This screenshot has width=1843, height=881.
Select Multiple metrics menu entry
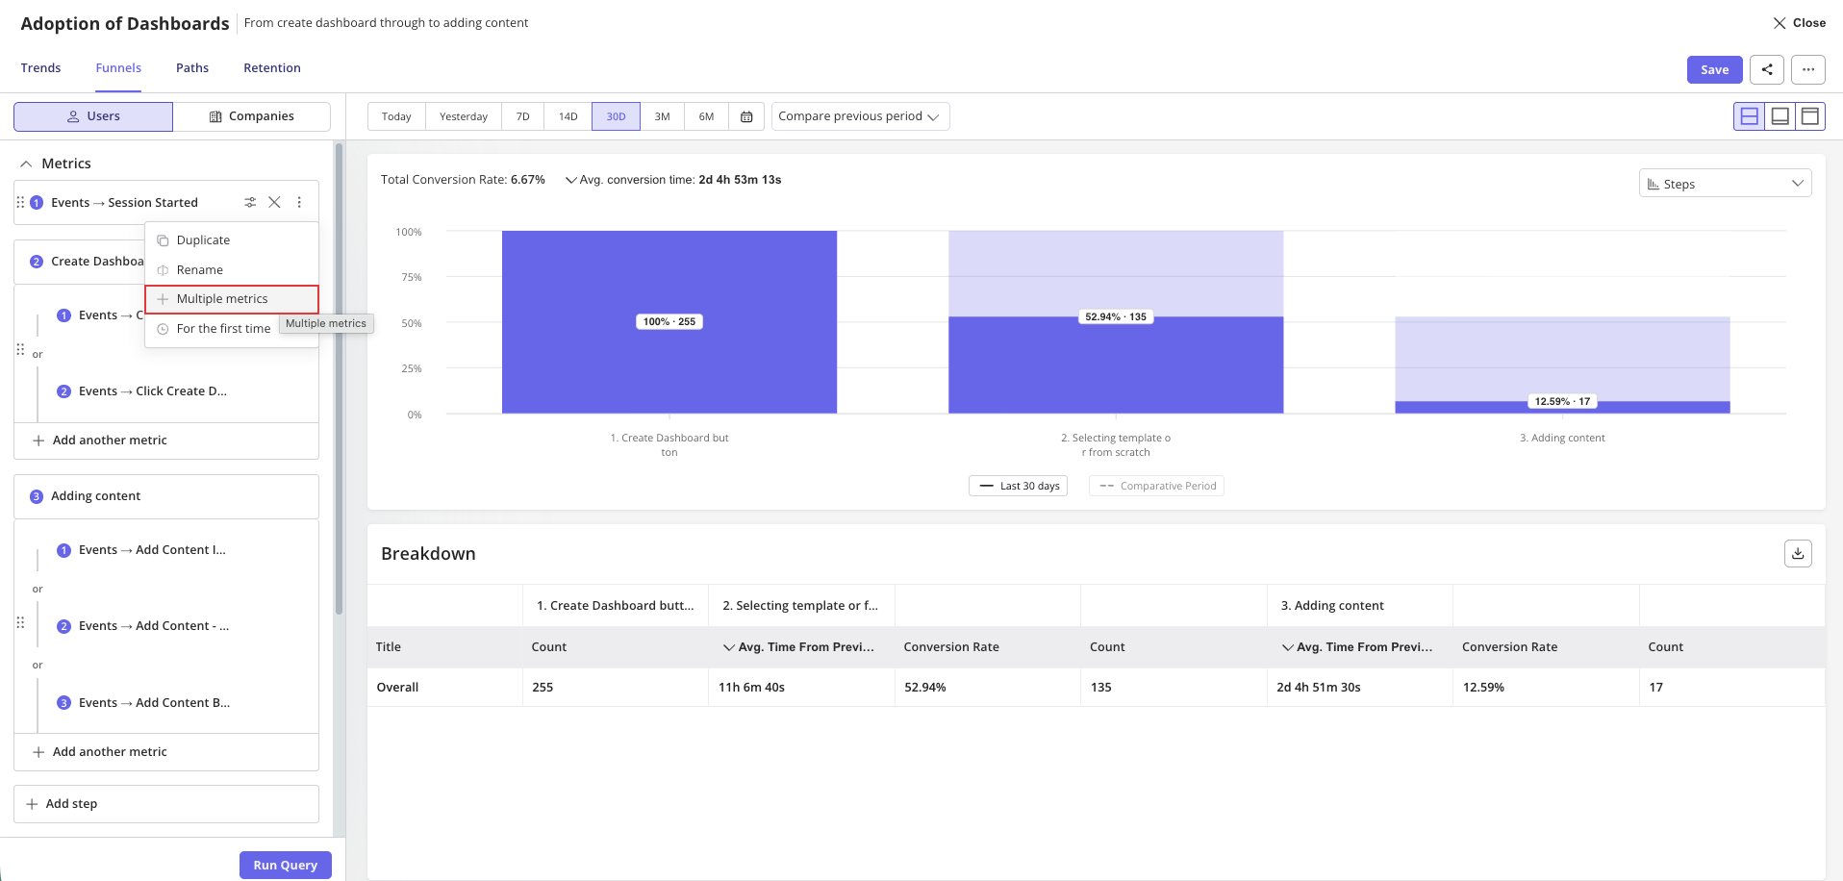tap(231, 299)
